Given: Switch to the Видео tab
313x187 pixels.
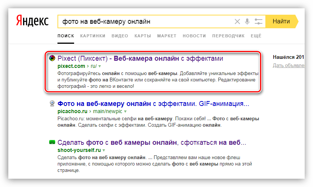Looking at the screenshot, I should (x=120, y=36).
